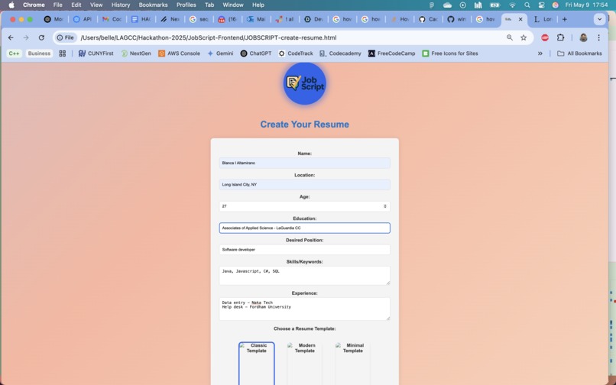Select the Modern Template option

tap(304, 364)
